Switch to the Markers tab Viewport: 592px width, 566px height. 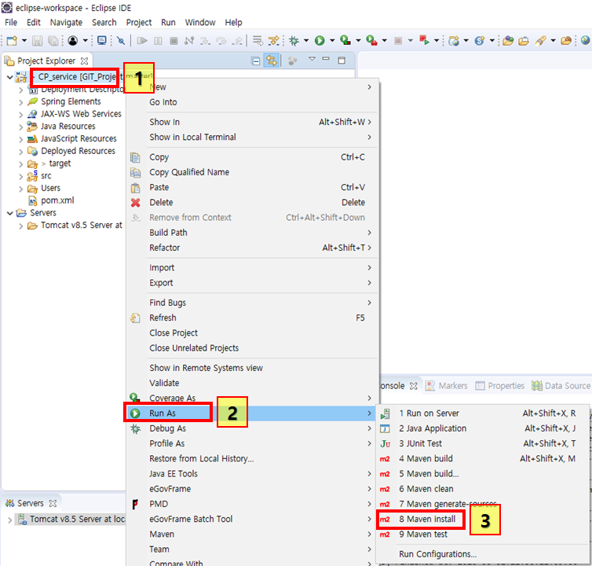pyautogui.click(x=447, y=386)
